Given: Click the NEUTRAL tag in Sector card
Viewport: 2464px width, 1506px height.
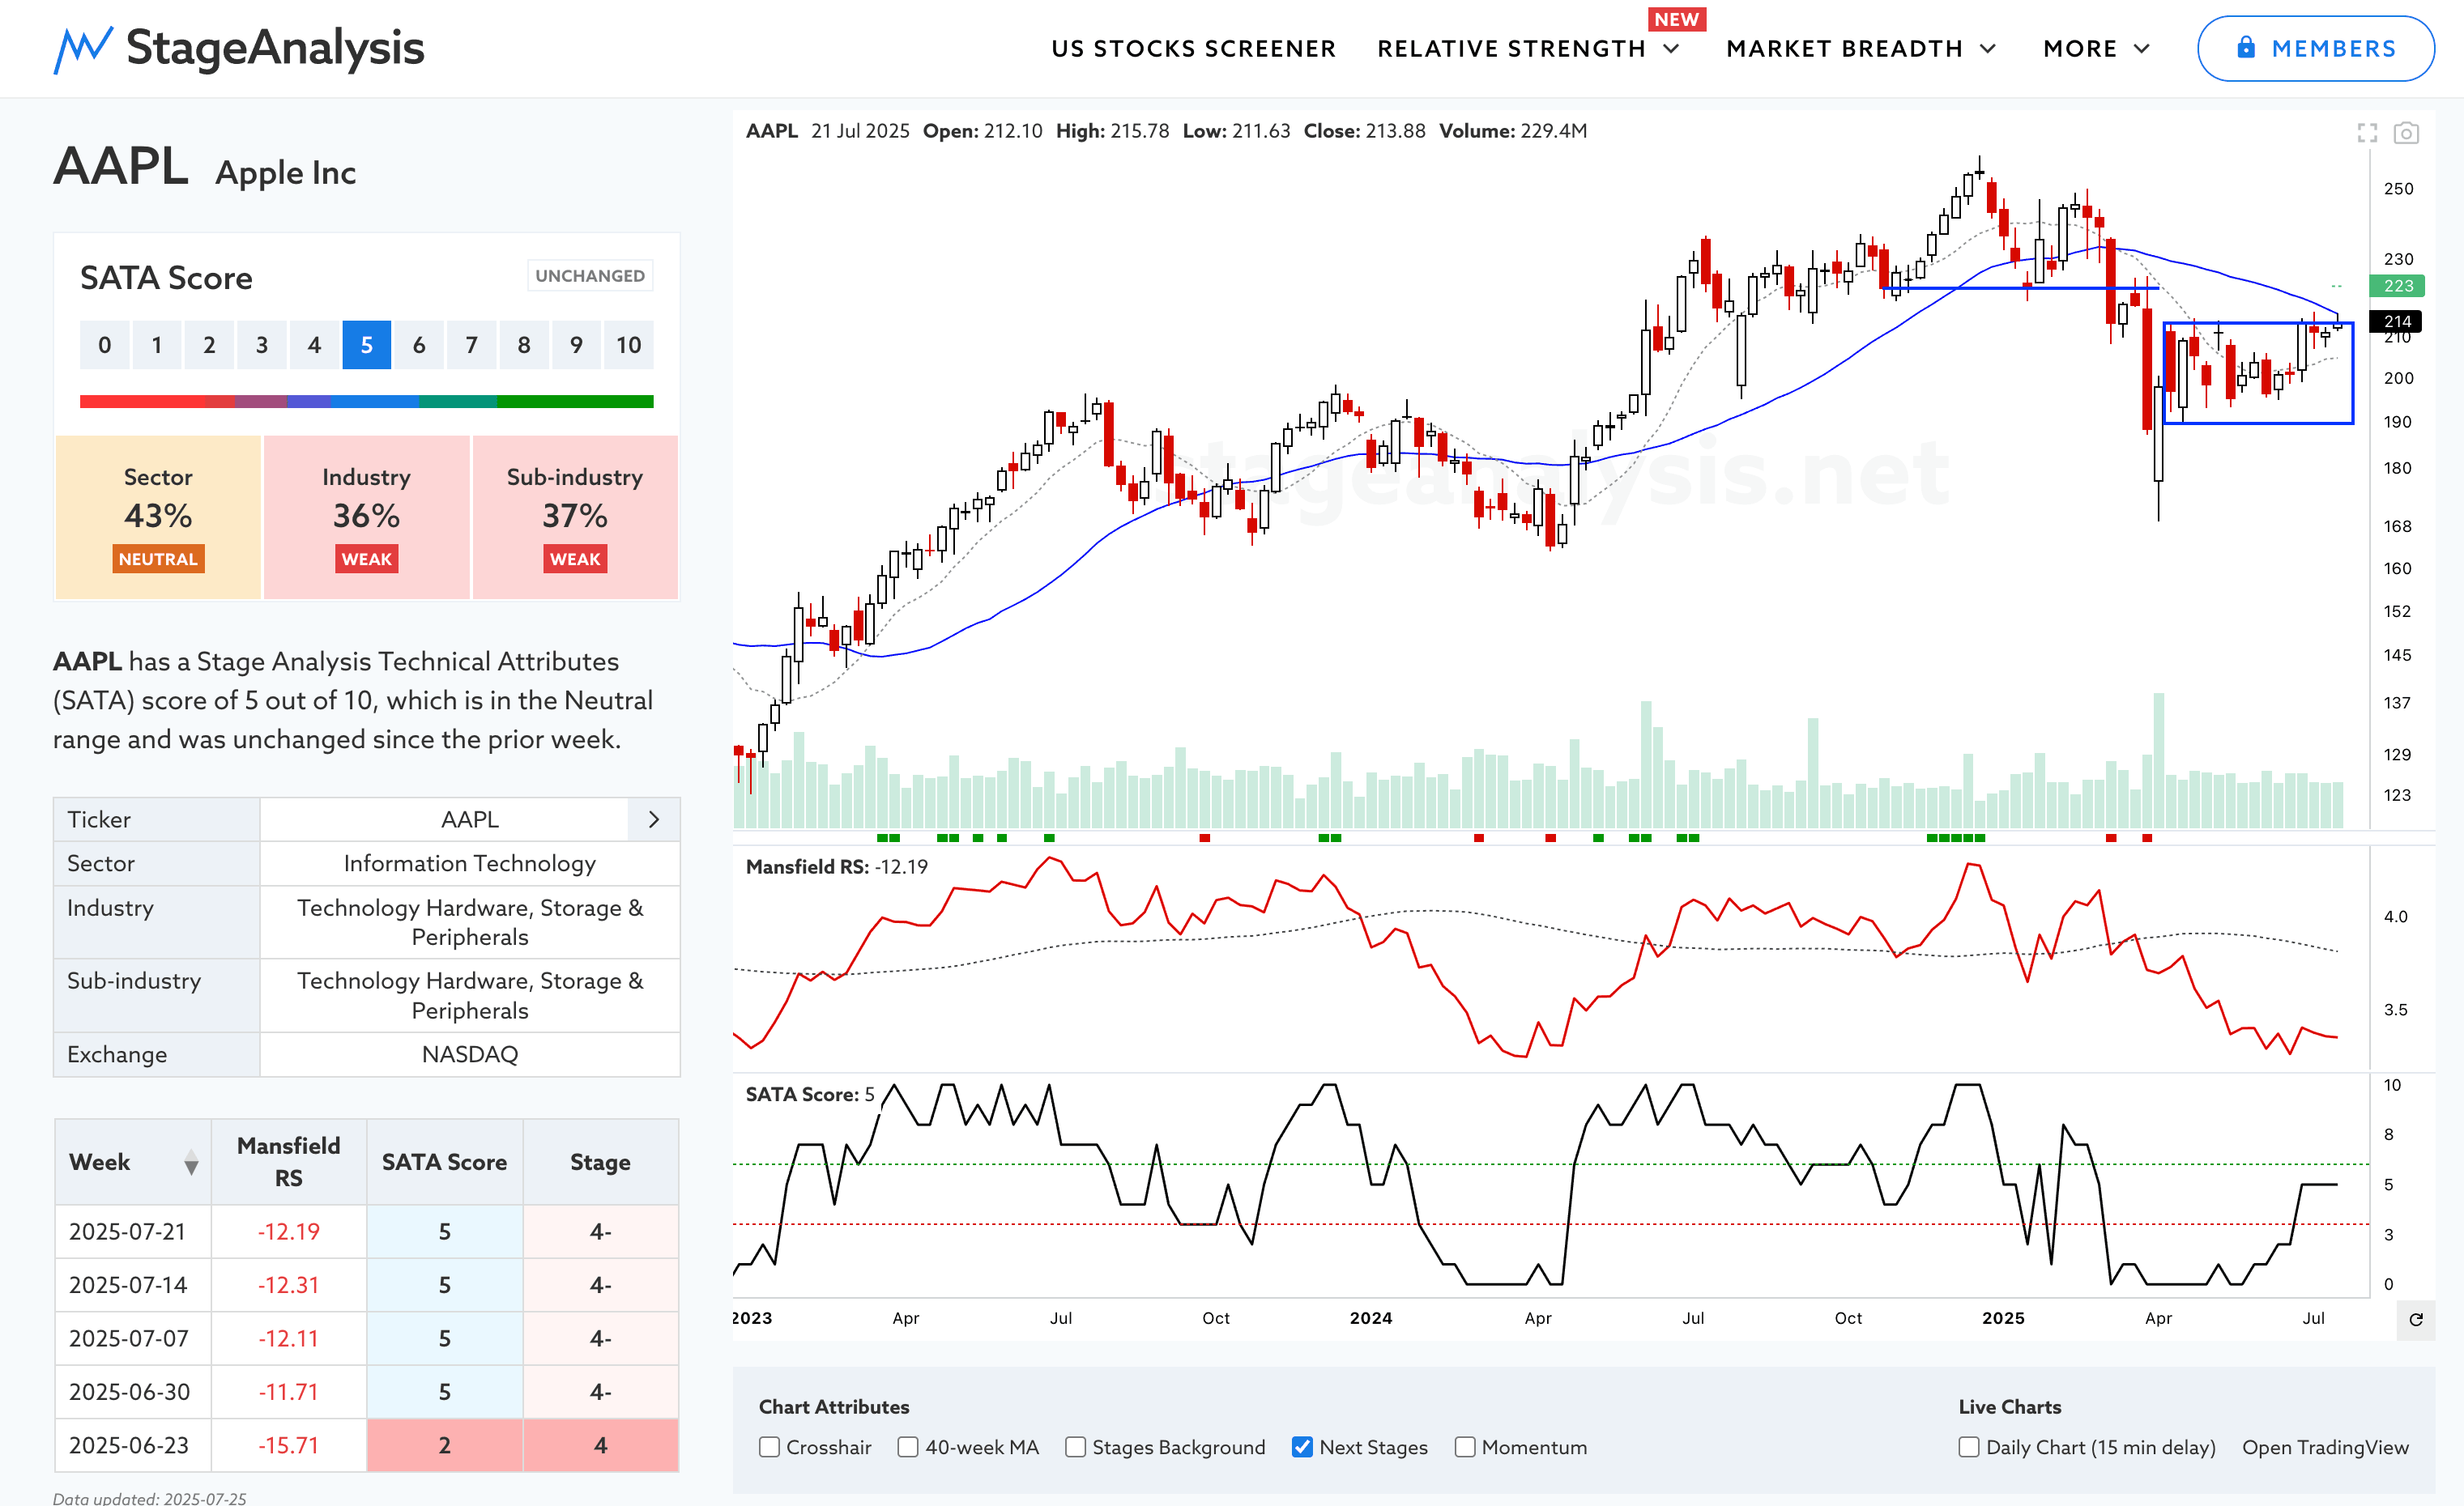Looking at the screenshot, I should coord(158,559).
